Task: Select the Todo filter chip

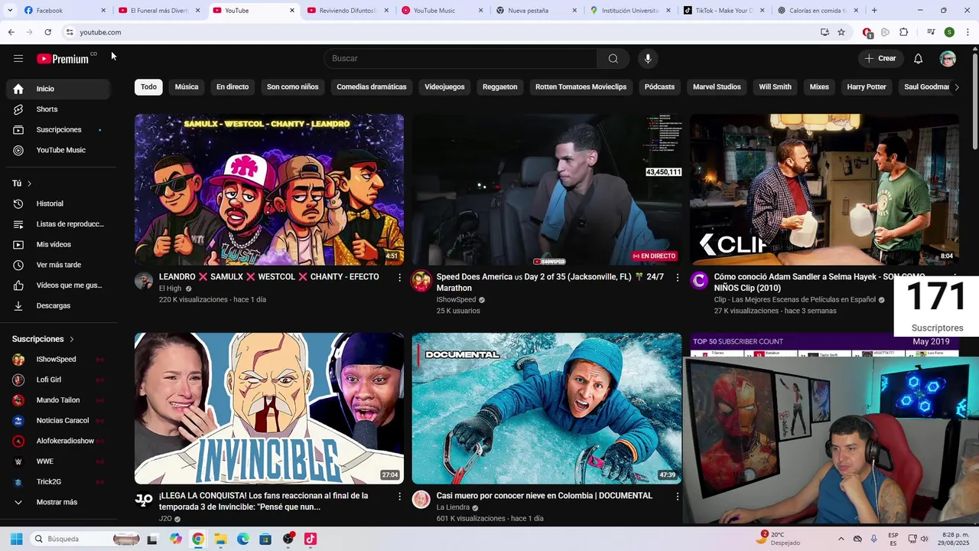Action: pos(148,87)
